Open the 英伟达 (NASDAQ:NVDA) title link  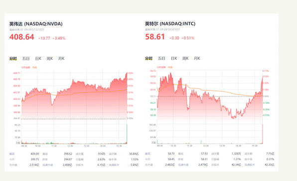(x=36, y=24)
